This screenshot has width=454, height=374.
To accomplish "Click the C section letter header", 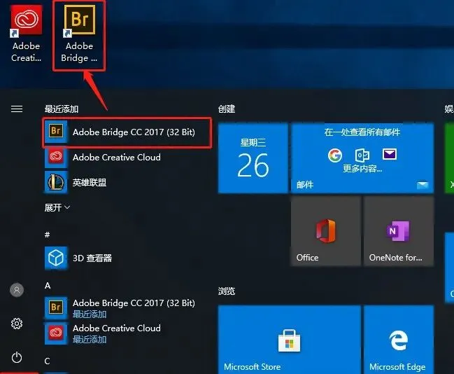I will (47, 361).
